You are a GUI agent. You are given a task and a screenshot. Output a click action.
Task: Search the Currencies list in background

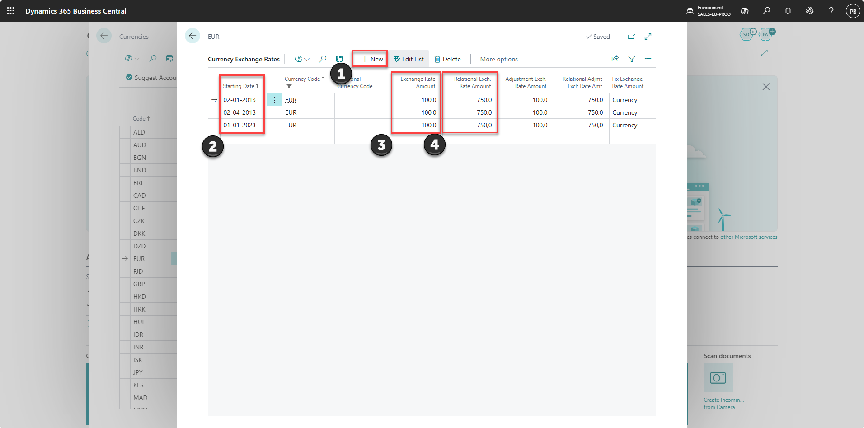tap(153, 58)
